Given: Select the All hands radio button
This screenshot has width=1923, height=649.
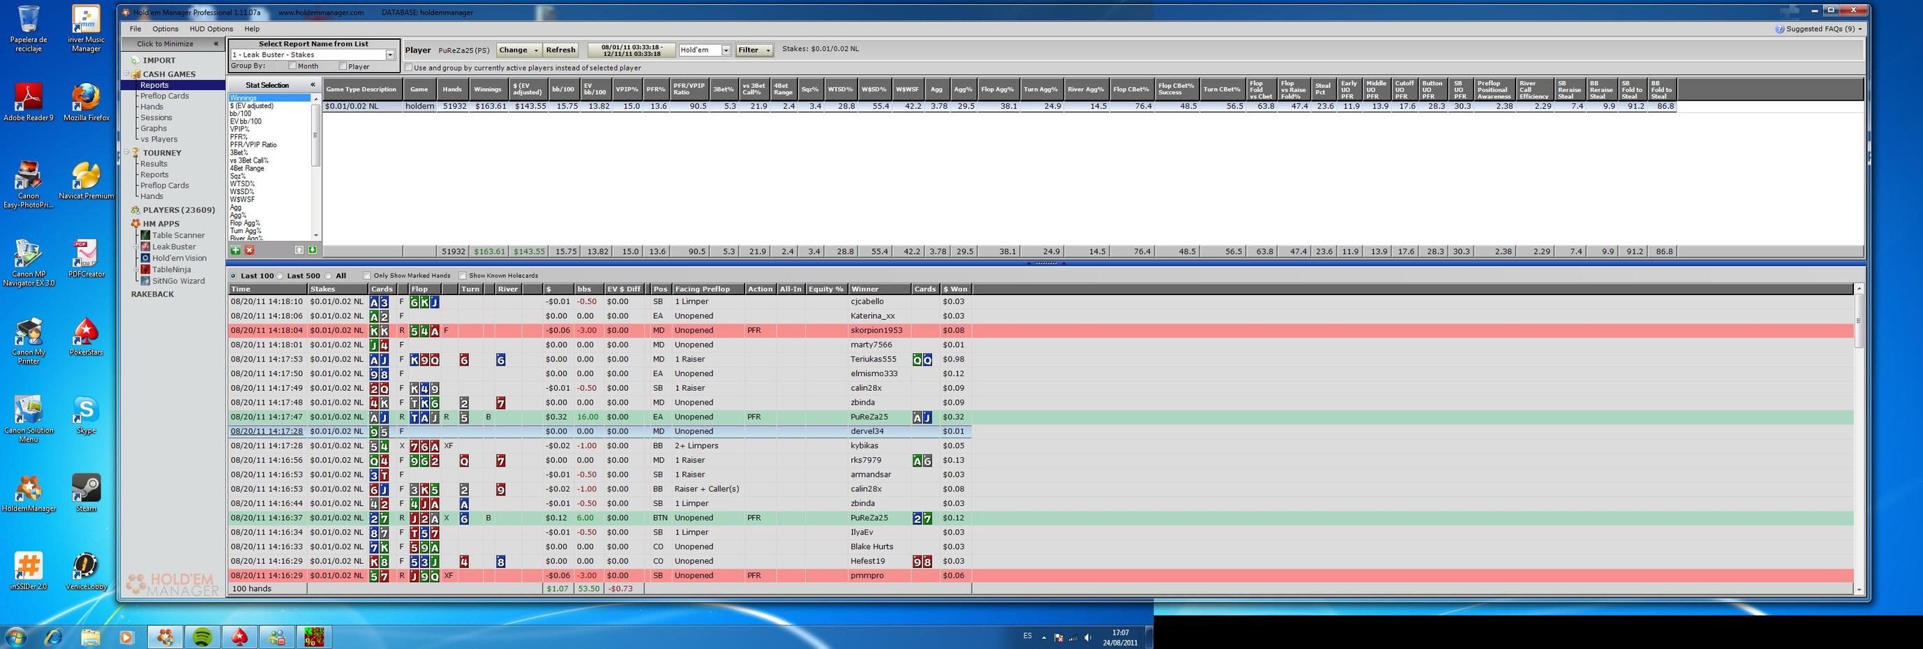Looking at the screenshot, I should pyautogui.click(x=329, y=276).
